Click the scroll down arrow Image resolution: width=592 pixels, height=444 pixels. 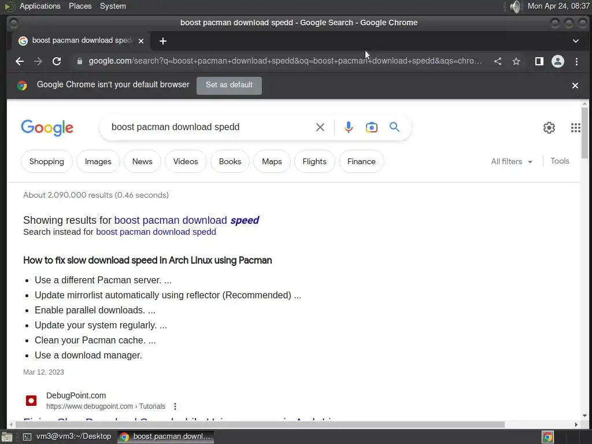[x=584, y=416]
